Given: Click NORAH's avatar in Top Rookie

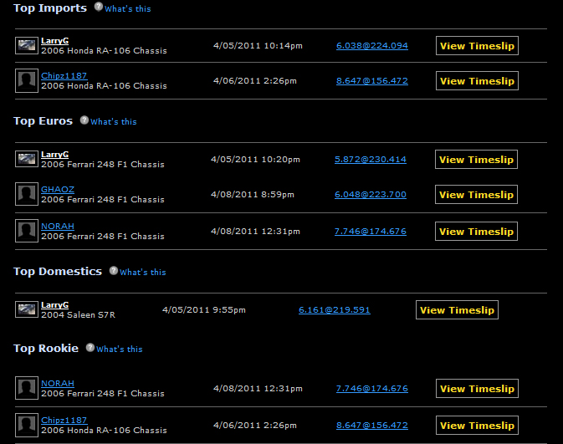Looking at the screenshot, I should [27, 388].
